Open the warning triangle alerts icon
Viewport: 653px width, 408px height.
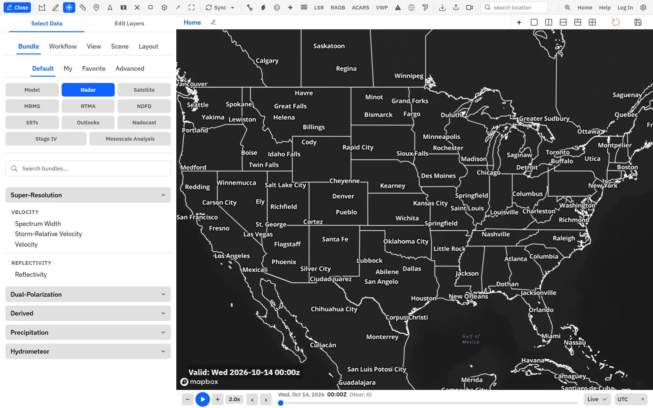click(398, 7)
